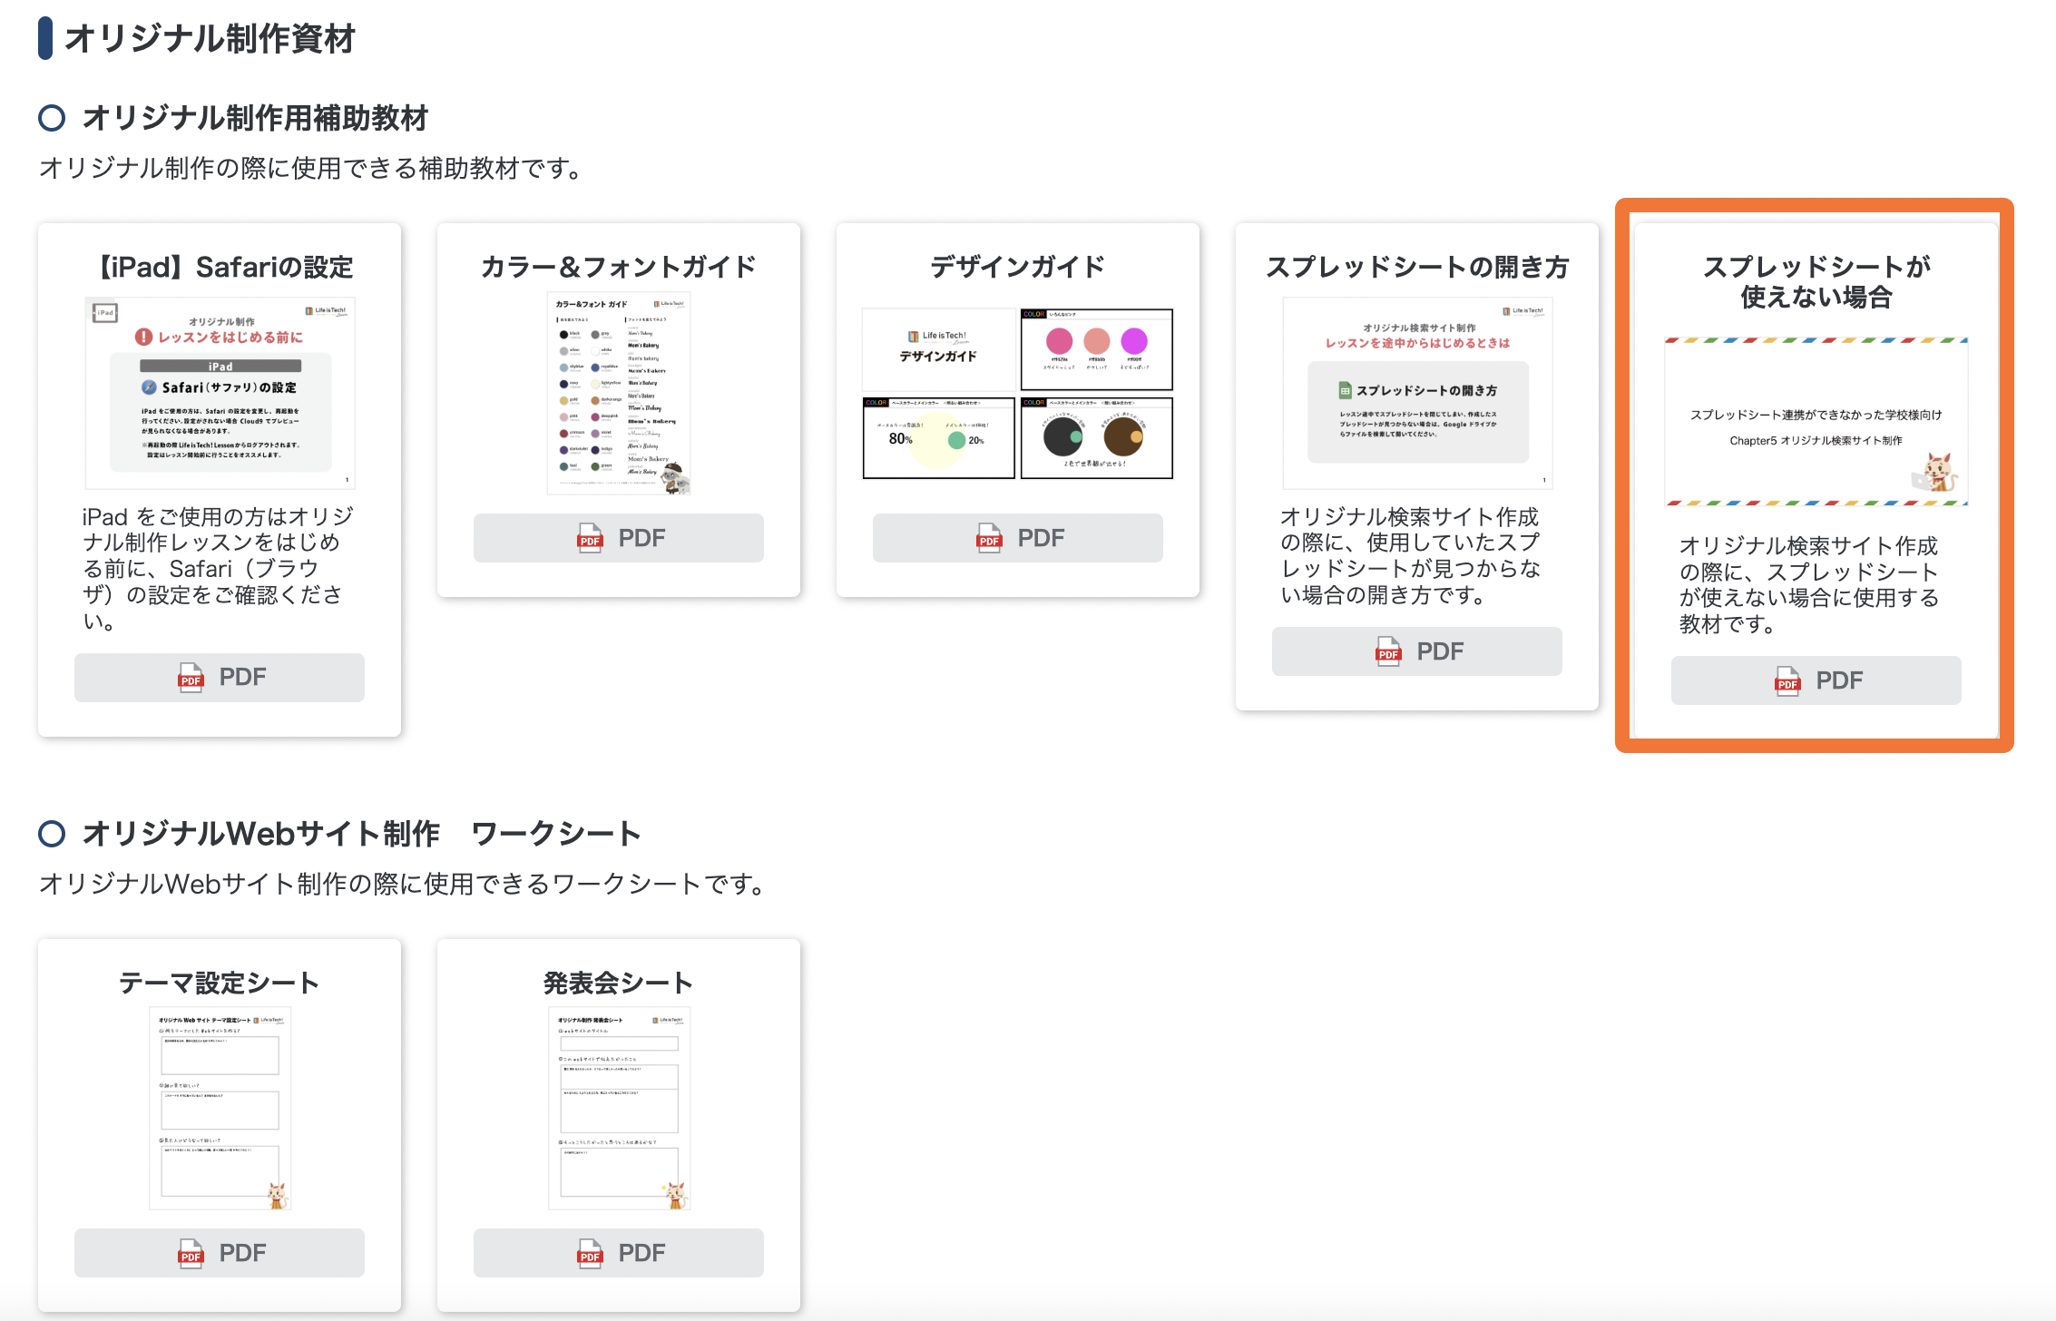Image resolution: width=2056 pixels, height=1321 pixels.
Task: Click PDF icon in スプレッドシートの開き方 card
Action: [x=1388, y=651]
